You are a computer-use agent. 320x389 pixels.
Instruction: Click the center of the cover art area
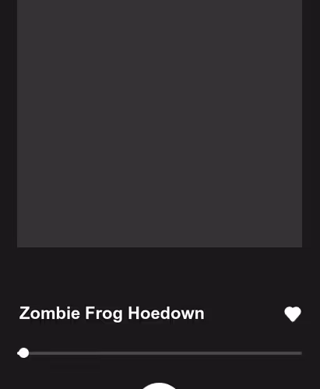(160, 124)
